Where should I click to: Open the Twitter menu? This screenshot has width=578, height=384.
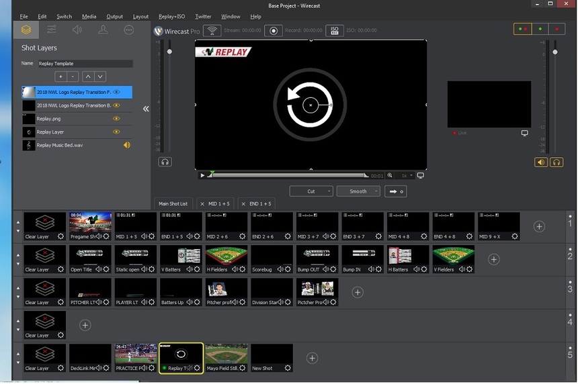[x=203, y=17]
